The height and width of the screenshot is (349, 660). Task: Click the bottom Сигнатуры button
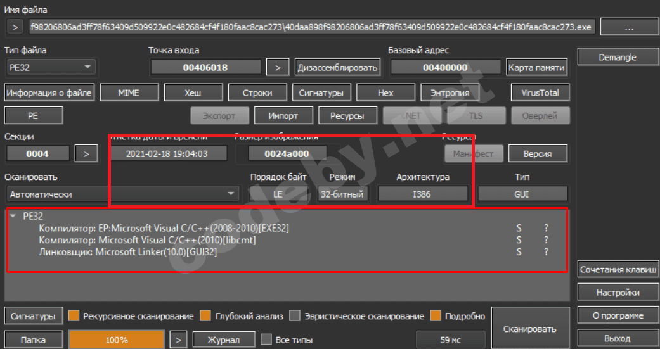(33, 316)
